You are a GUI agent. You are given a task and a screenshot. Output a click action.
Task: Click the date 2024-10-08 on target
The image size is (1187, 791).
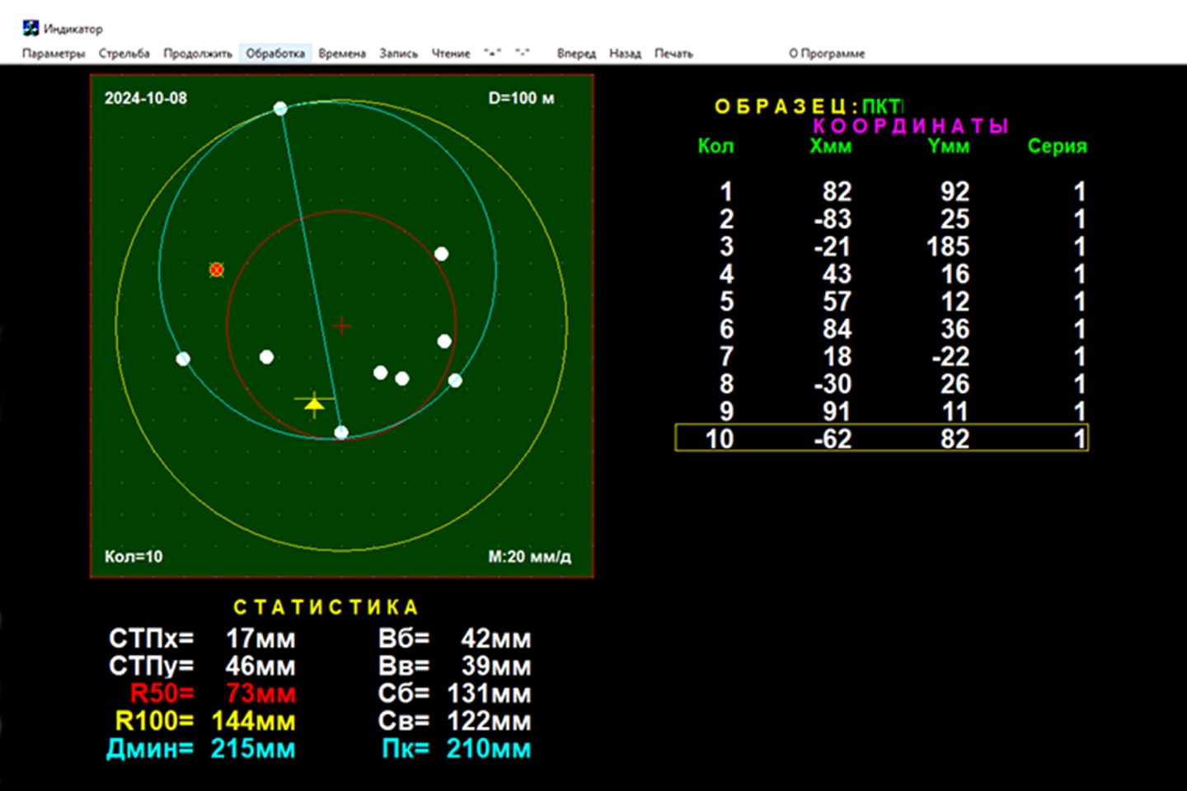[x=146, y=98]
